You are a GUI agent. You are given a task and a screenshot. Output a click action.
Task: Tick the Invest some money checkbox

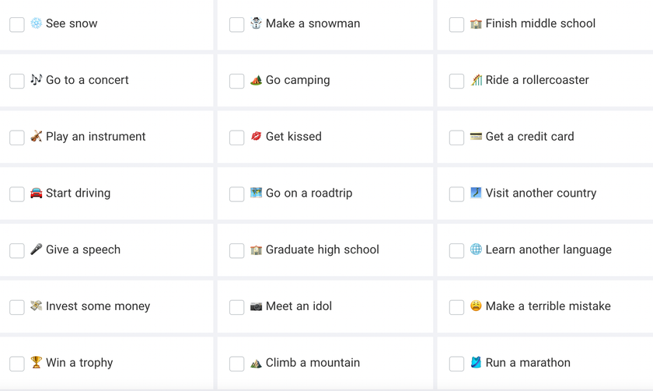[x=17, y=307]
